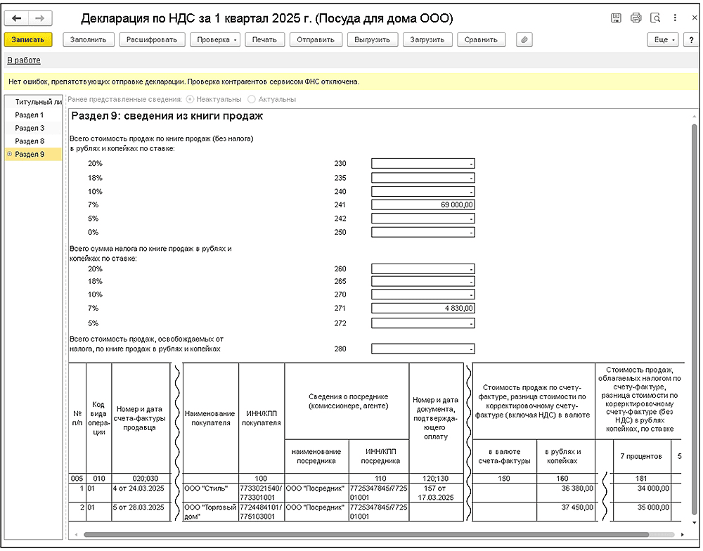Click the paperclip attachments icon

point(523,40)
